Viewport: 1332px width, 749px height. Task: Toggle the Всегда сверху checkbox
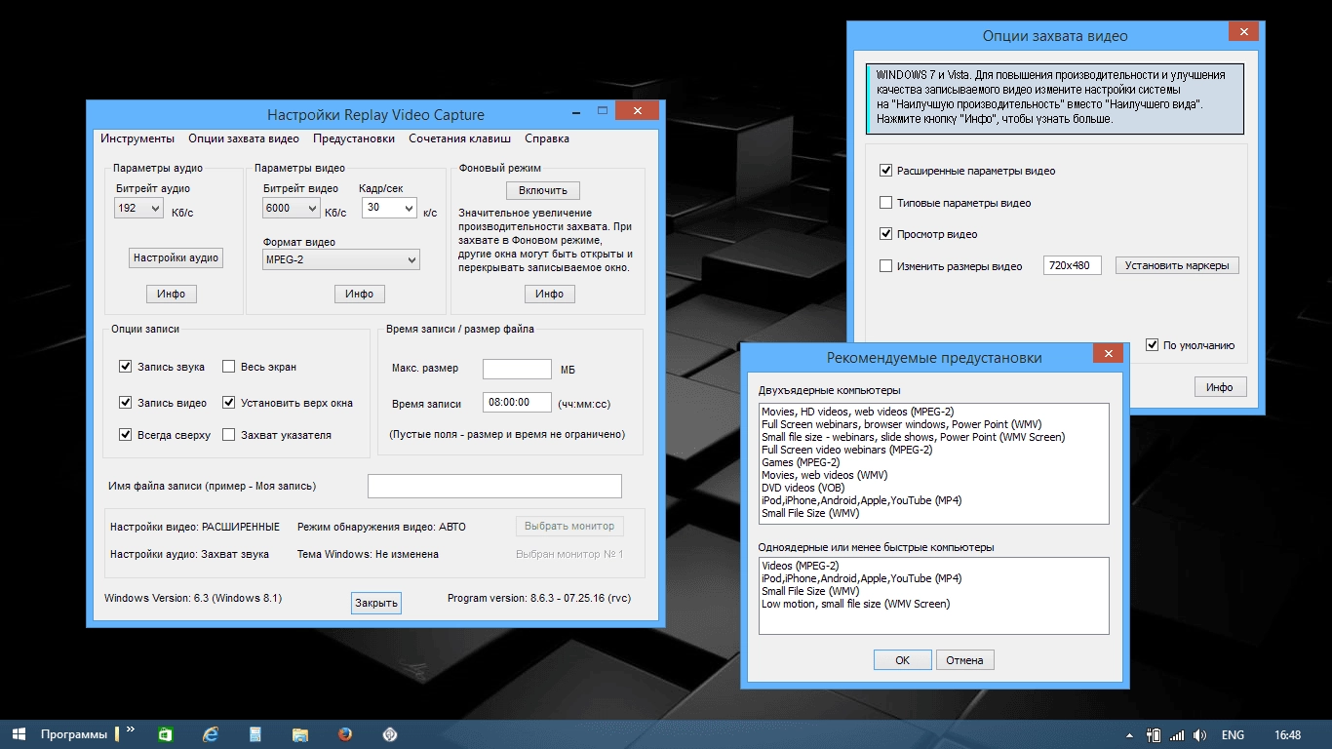click(125, 435)
